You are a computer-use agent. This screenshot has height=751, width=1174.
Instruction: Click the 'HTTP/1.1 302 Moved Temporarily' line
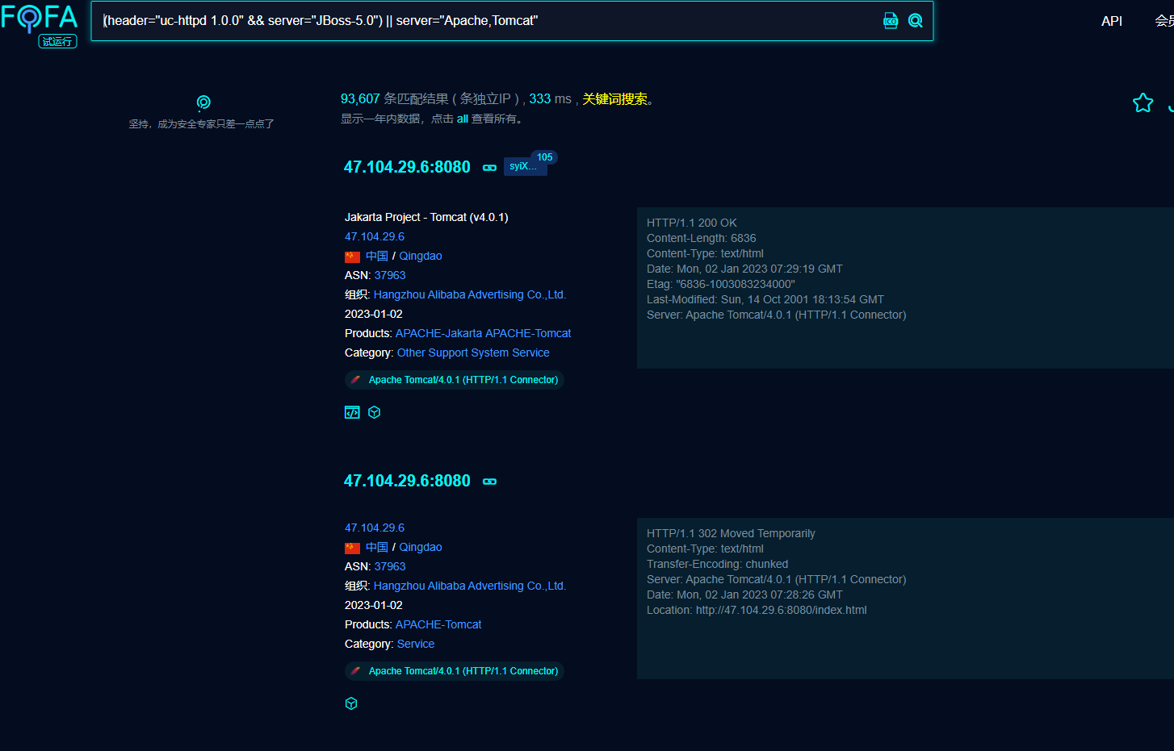point(731,533)
